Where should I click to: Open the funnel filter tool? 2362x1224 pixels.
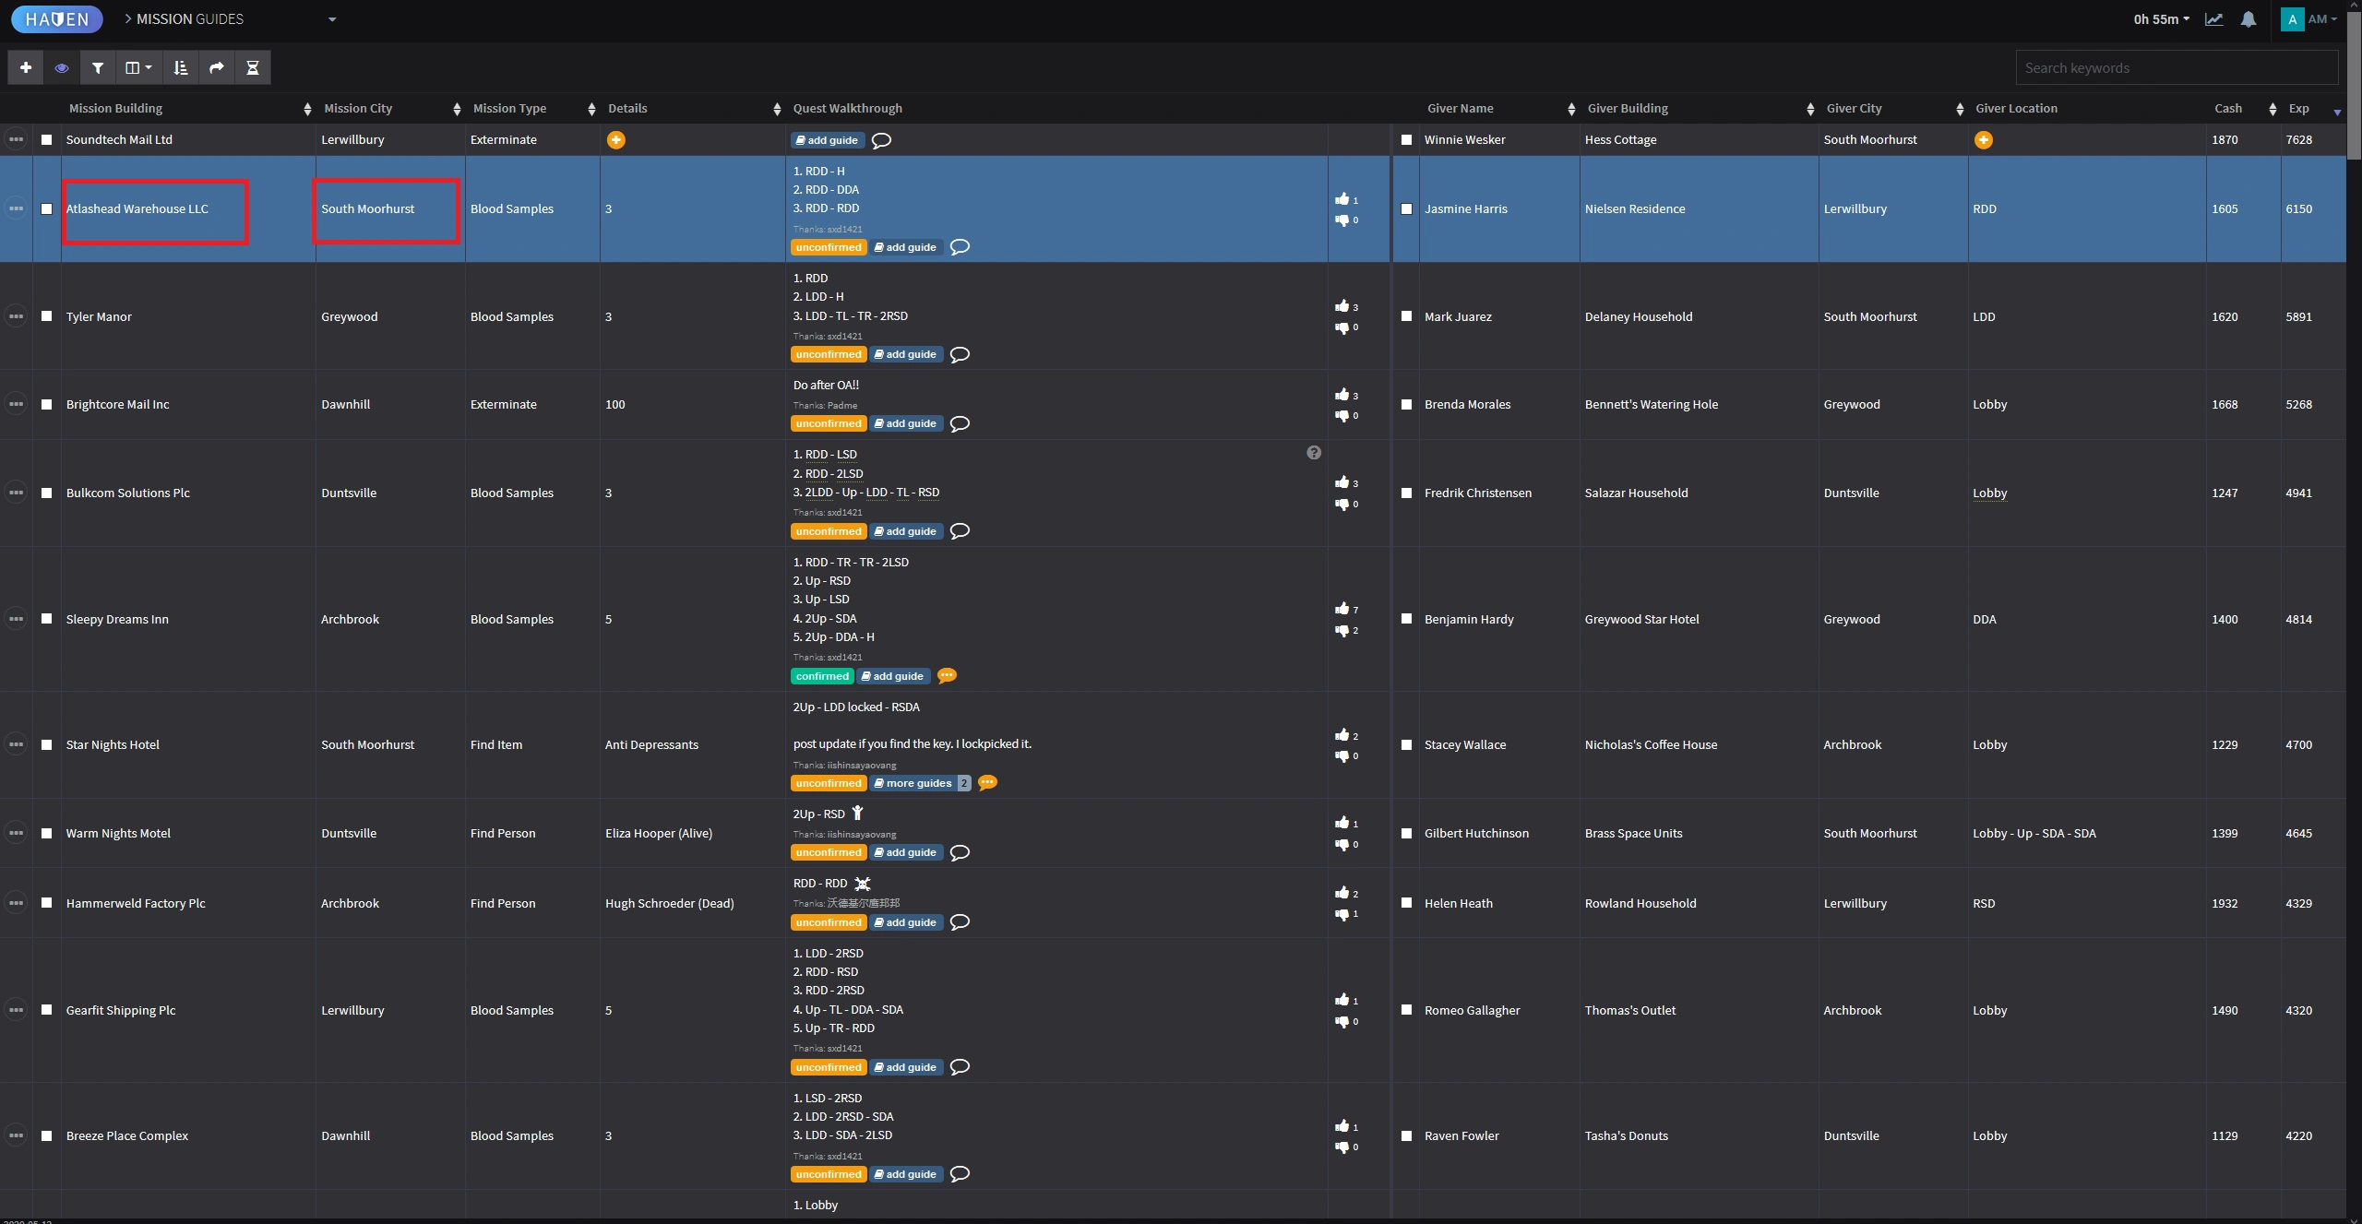coord(98,67)
